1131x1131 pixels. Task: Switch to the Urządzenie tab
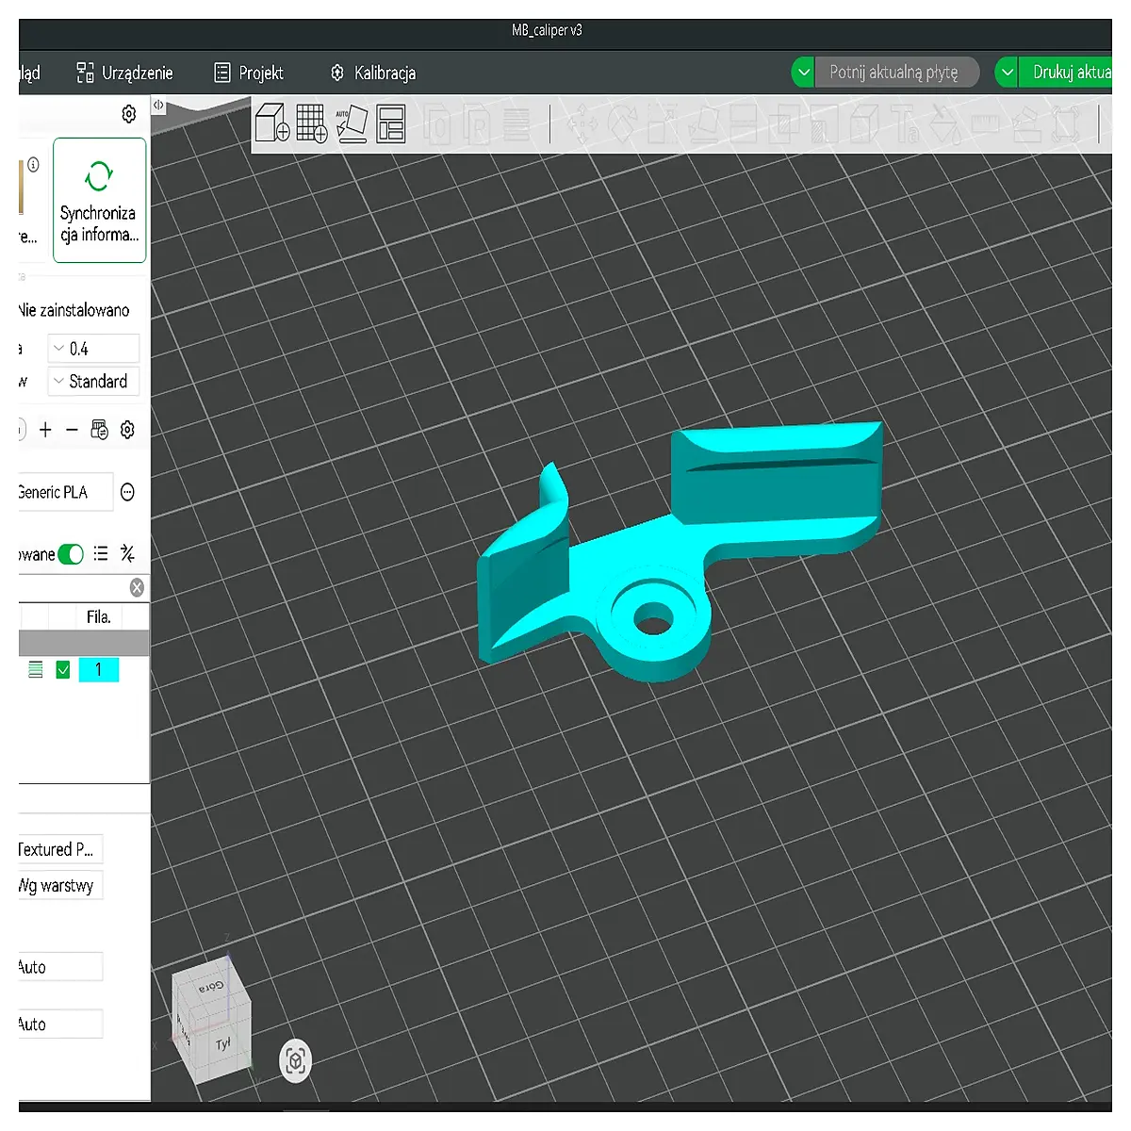124,73
